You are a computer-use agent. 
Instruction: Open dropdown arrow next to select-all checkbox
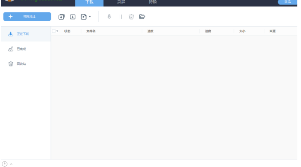coord(57,31)
